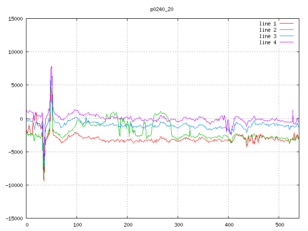Click the x-axis origin label 0
The width and height of the screenshot is (308, 231).
coord(27,225)
